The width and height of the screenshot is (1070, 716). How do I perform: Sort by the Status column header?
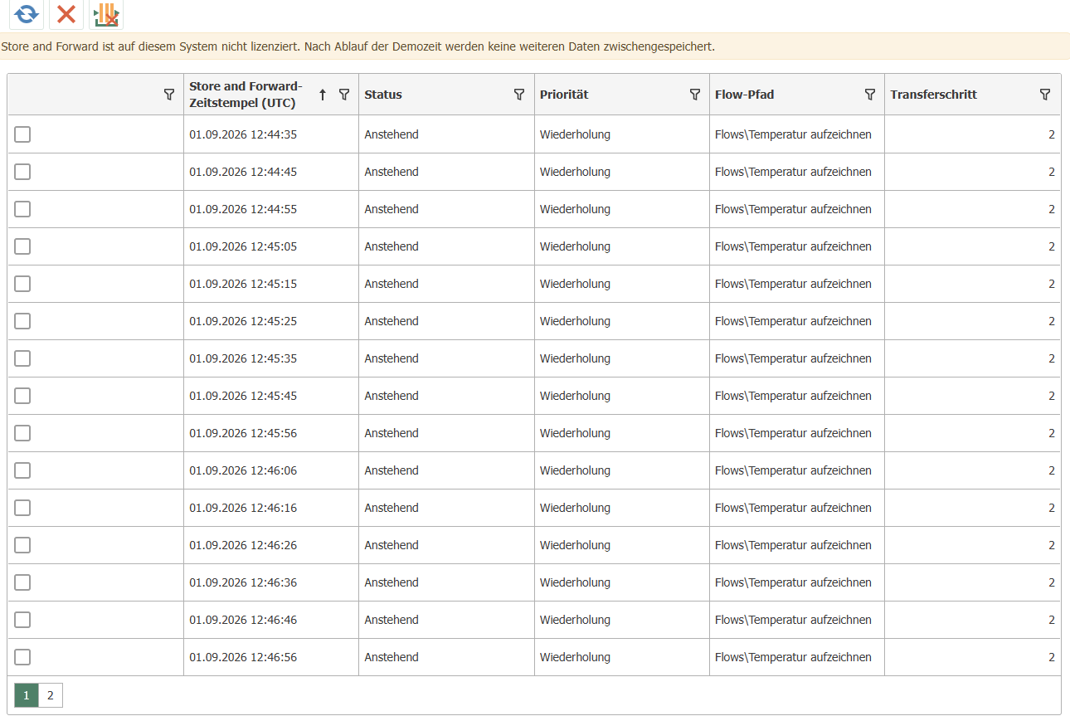click(383, 95)
